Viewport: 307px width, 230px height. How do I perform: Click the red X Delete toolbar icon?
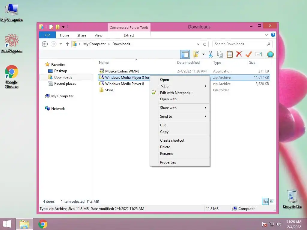239,54
